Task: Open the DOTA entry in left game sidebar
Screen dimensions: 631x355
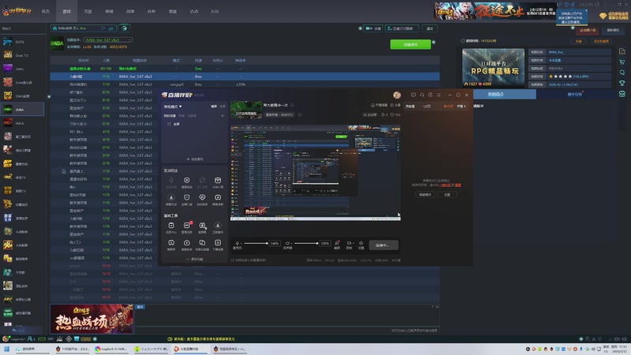Action: coord(22,42)
